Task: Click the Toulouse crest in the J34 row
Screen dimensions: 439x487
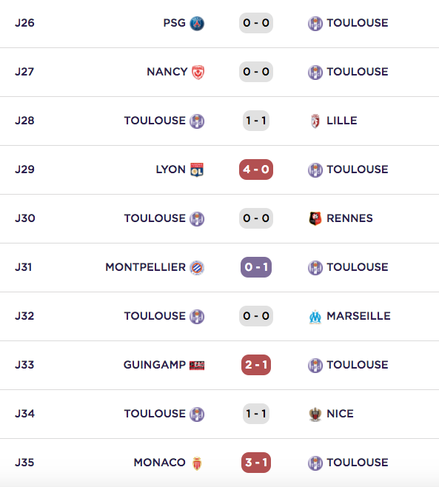Action: click(x=197, y=414)
